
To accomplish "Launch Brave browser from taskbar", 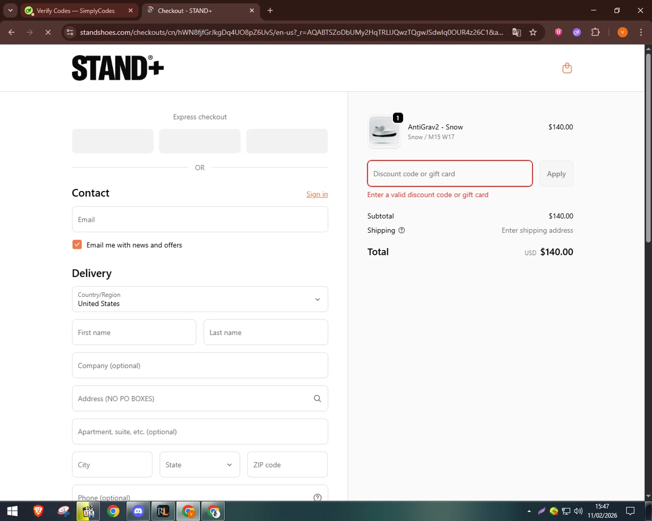I will click(x=38, y=511).
